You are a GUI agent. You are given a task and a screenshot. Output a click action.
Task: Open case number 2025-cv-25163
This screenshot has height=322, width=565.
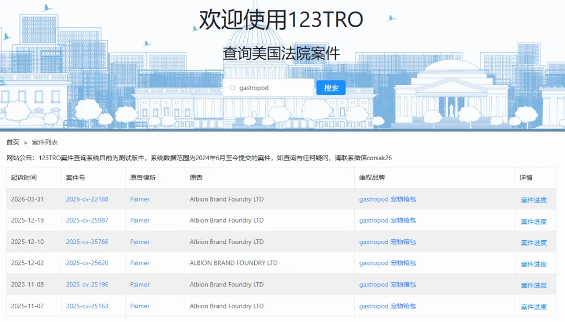pyautogui.click(x=87, y=306)
